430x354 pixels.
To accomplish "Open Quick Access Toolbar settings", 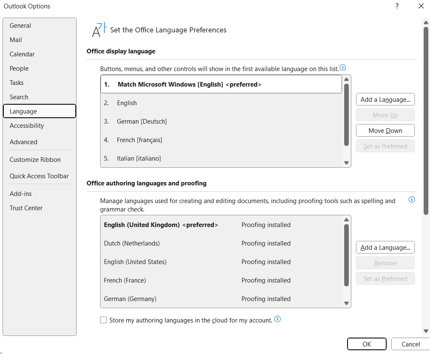I will click(40, 176).
